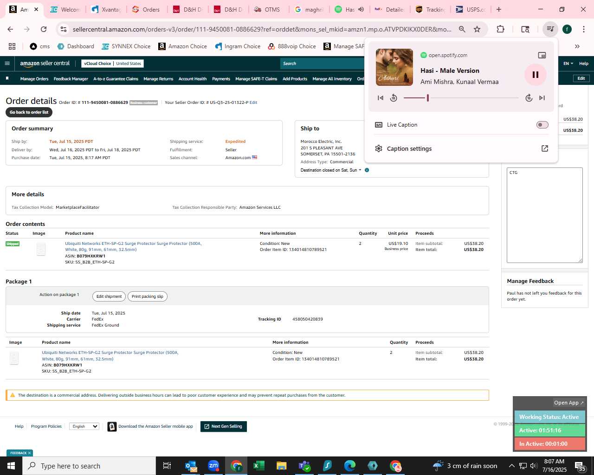Switch to the Orders tab
Image resolution: width=594 pixels, height=475 pixels.
pyautogui.click(x=146, y=9)
